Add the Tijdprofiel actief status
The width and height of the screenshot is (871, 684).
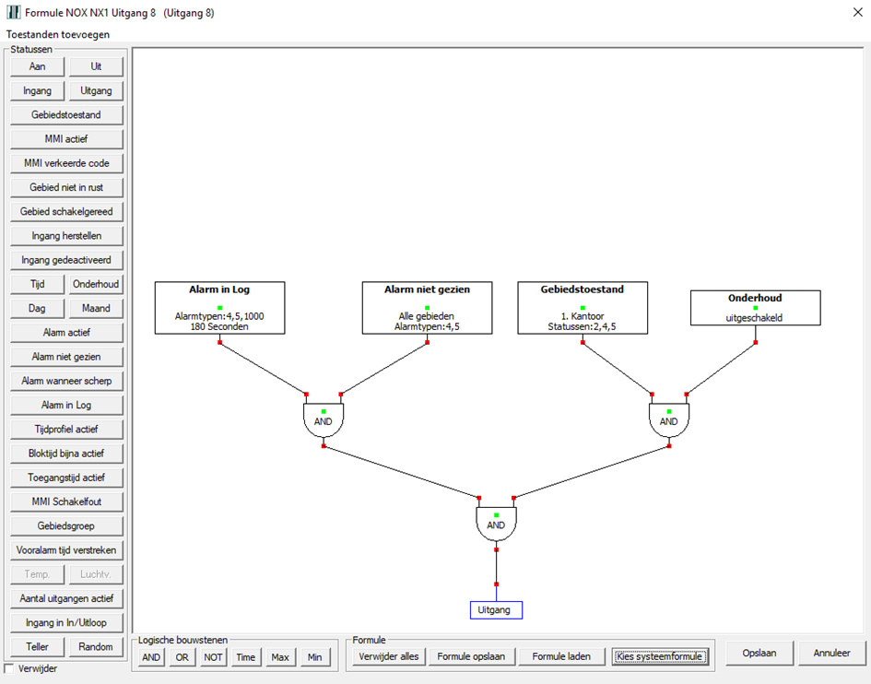tap(66, 429)
